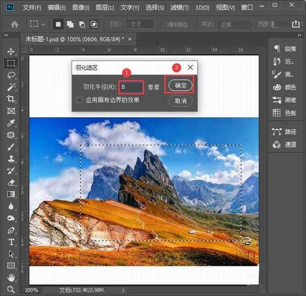This screenshot has width=306, height=296.
Task: Select the Crop tool
Action: coord(11,99)
